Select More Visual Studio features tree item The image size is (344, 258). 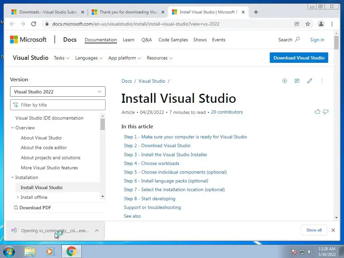pos(49,168)
